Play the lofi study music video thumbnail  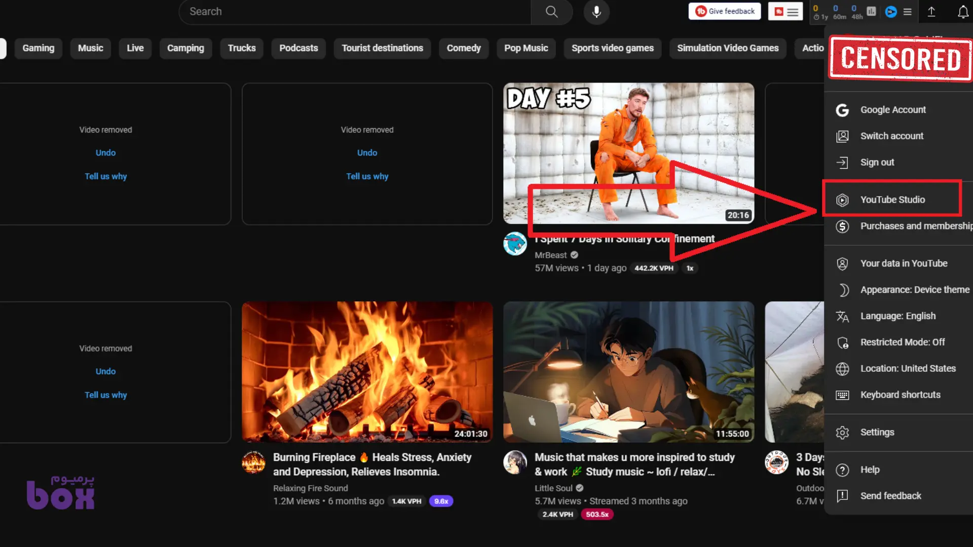click(x=628, y=372)
